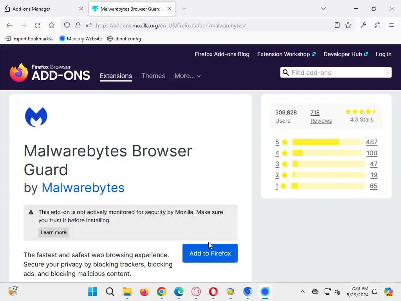Submit search with the arrow button
Screen dimensions: 401x301
pyautogui.click(x=387, y=73)
